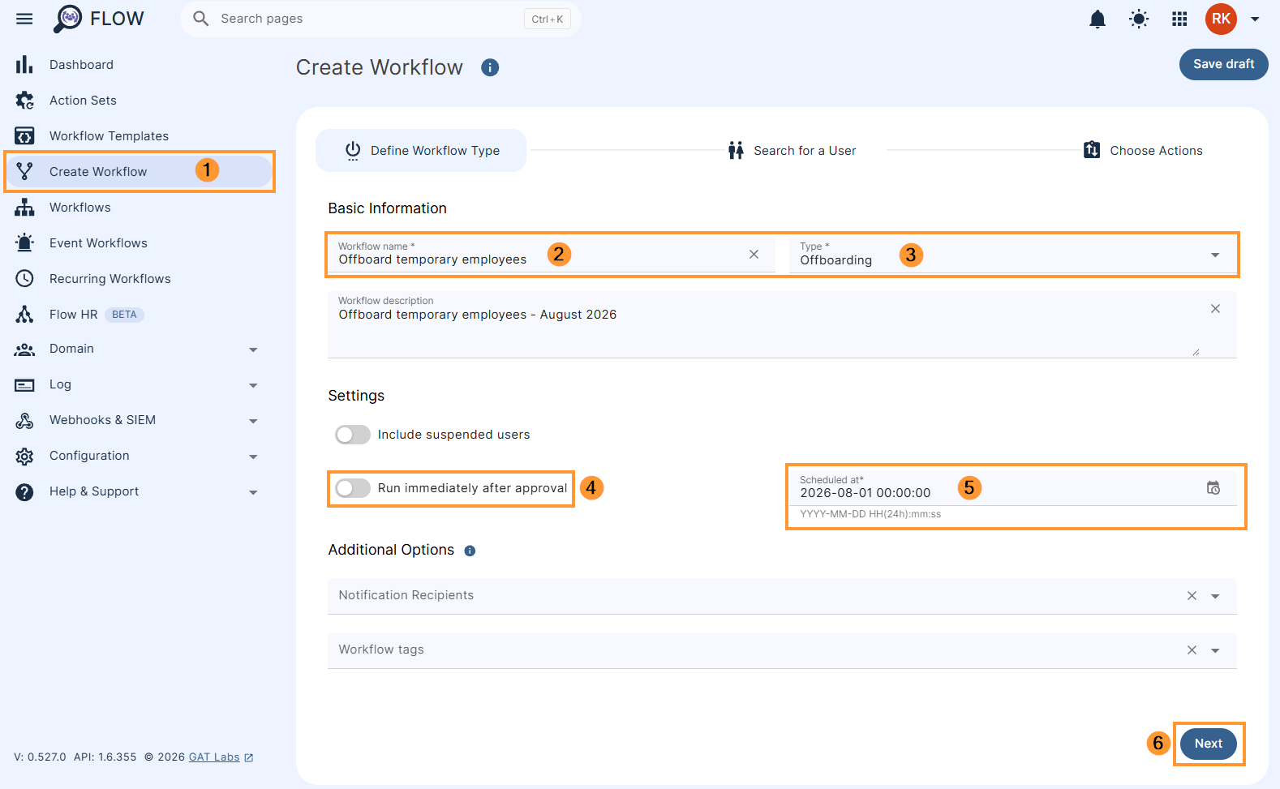Clear the Workflow name field
1280x789 pixels.
coord(754,254)
